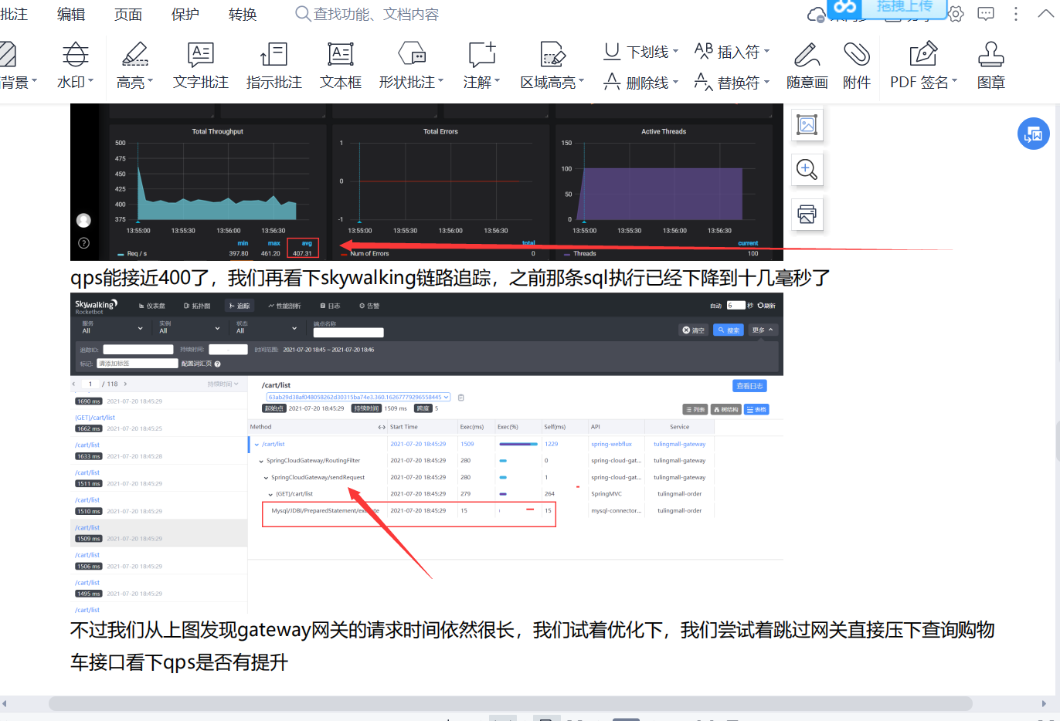Select the 文字批注 text annotation tool
This screenshot has width=1060, height=721.
click(201, 65)
